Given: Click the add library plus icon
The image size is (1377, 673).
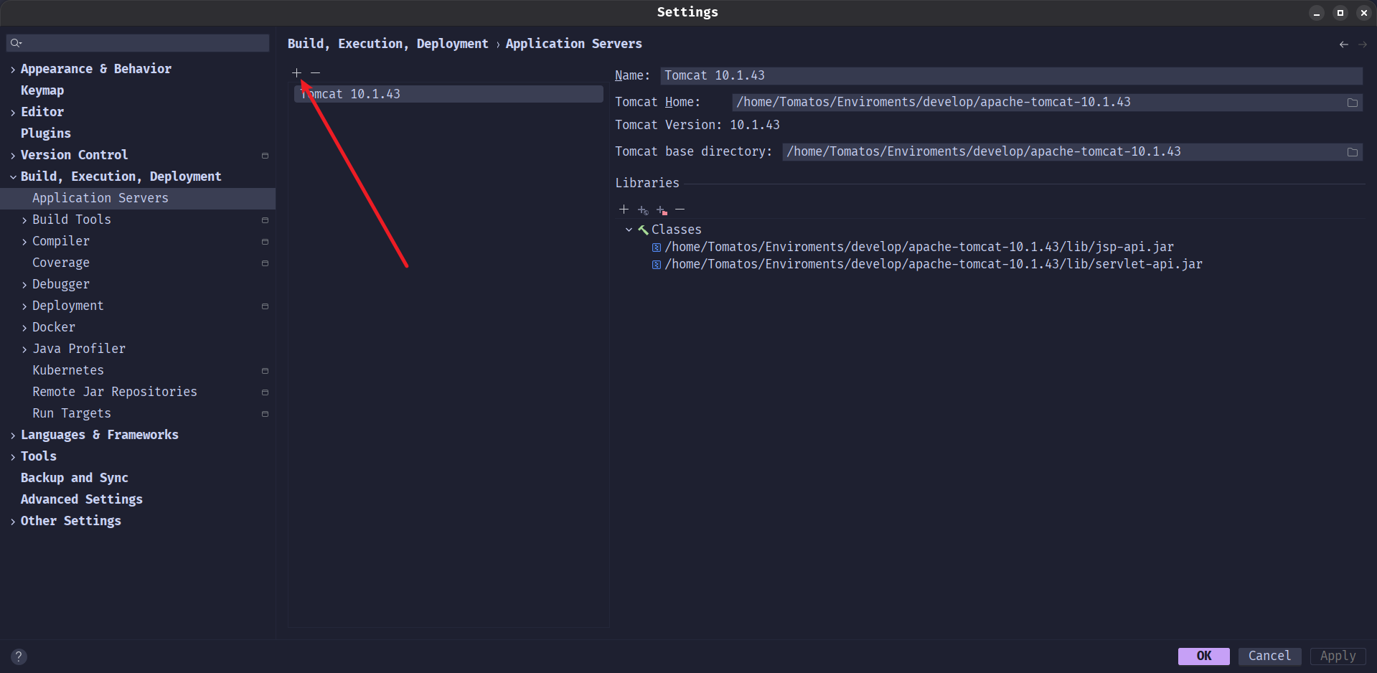Looking at the screenshot, I should [x=624, y=210].
